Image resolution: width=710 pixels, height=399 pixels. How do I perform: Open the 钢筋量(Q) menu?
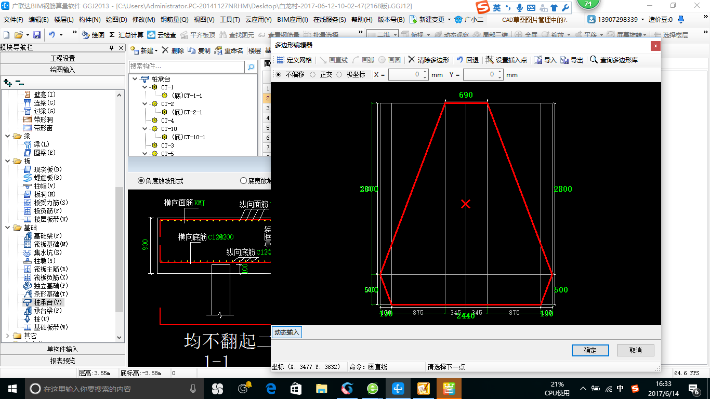[174, 20]
